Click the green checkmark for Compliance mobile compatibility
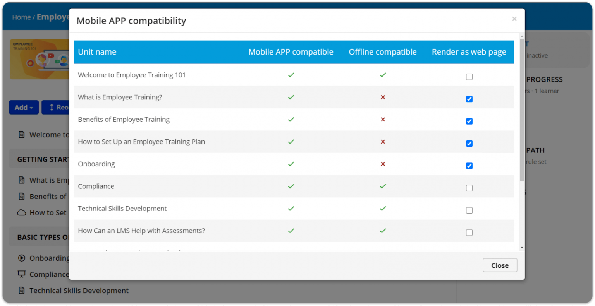This screenshot has height=306, width=595. [x=291, y=186]
